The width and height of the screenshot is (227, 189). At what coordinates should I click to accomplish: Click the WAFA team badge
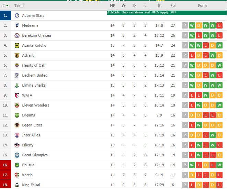pos(17,95)
